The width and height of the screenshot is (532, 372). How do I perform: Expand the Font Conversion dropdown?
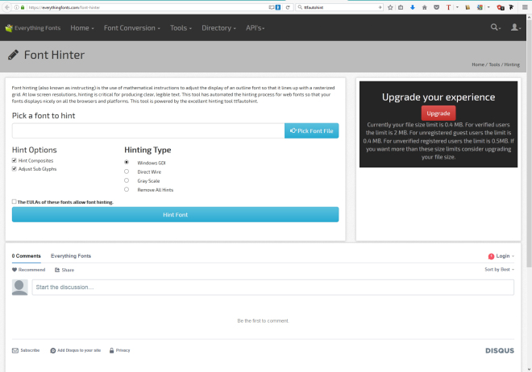point(132,28)
